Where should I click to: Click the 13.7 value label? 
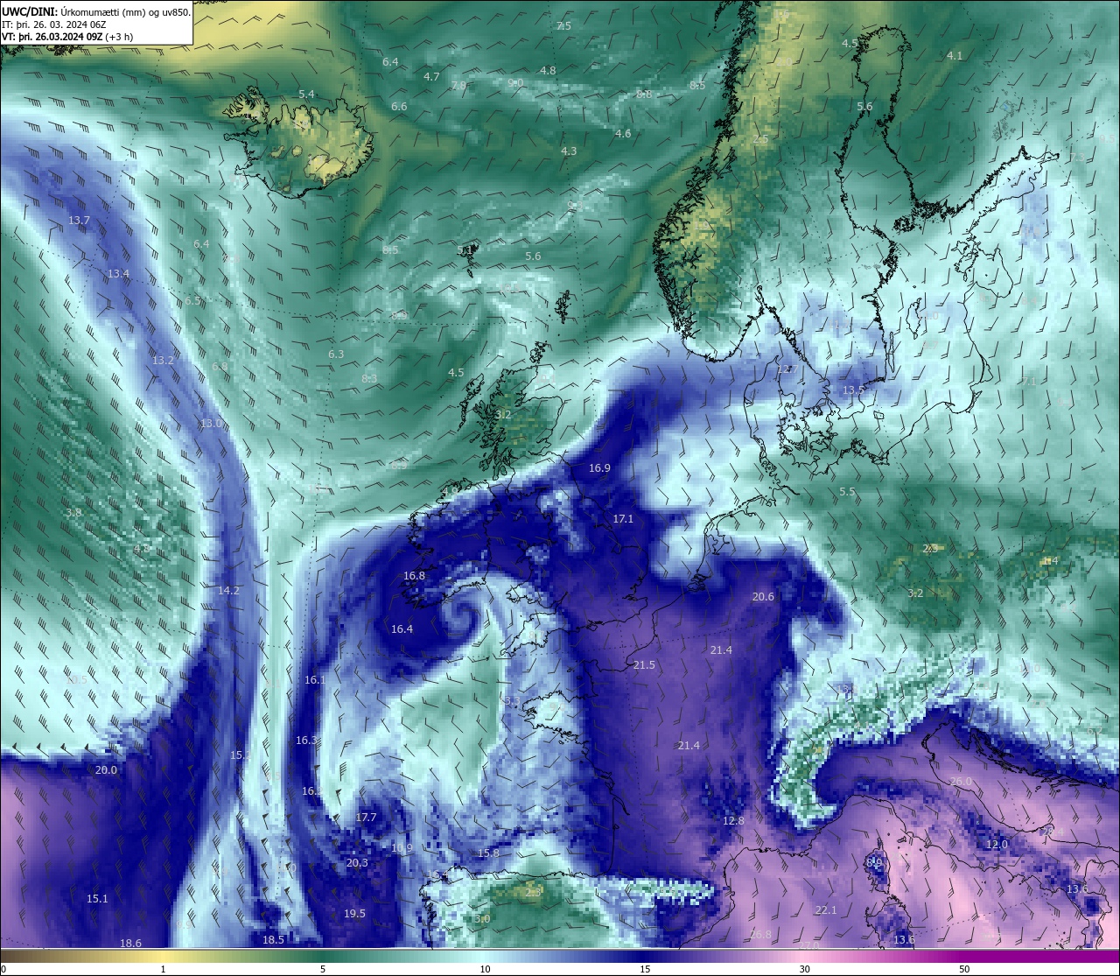click(x=79, y=221)
